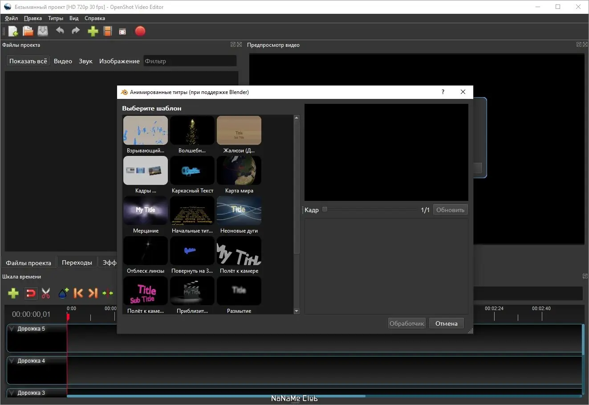
Task: Click the 'Обновить' button
Action: point(450,210)
